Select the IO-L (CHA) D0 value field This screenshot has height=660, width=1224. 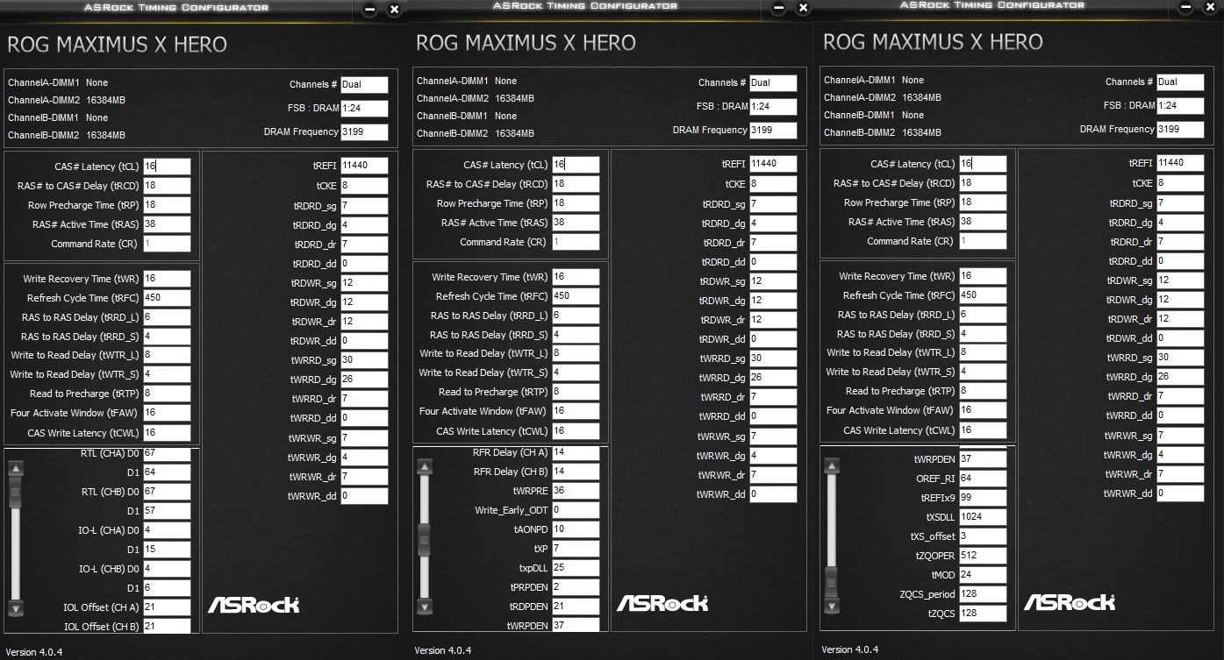(167, 529)
